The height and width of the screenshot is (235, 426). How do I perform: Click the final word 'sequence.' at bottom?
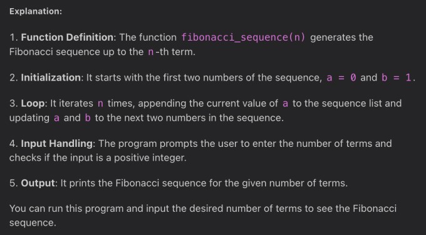pyautogui.click(x=33, y=223)
